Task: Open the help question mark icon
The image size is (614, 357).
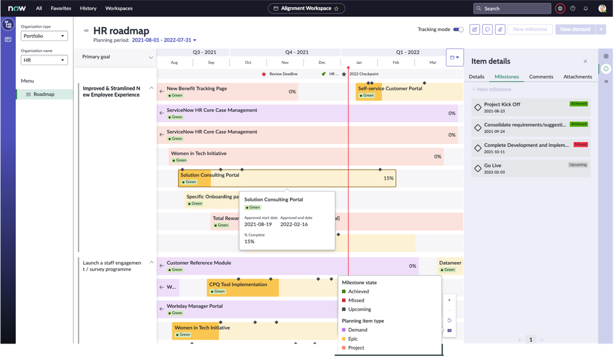Action: tap(572, 8)
